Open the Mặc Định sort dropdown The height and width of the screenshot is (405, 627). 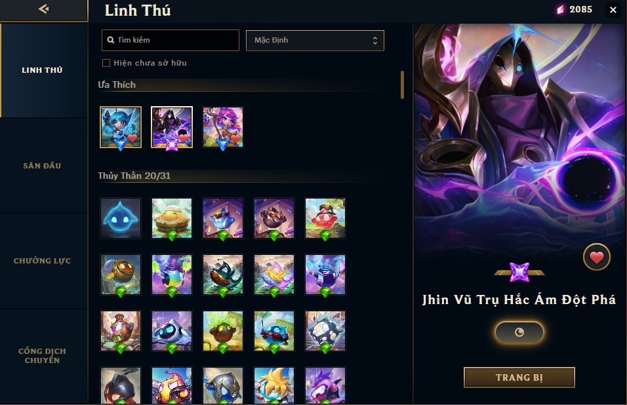[315, 41]
